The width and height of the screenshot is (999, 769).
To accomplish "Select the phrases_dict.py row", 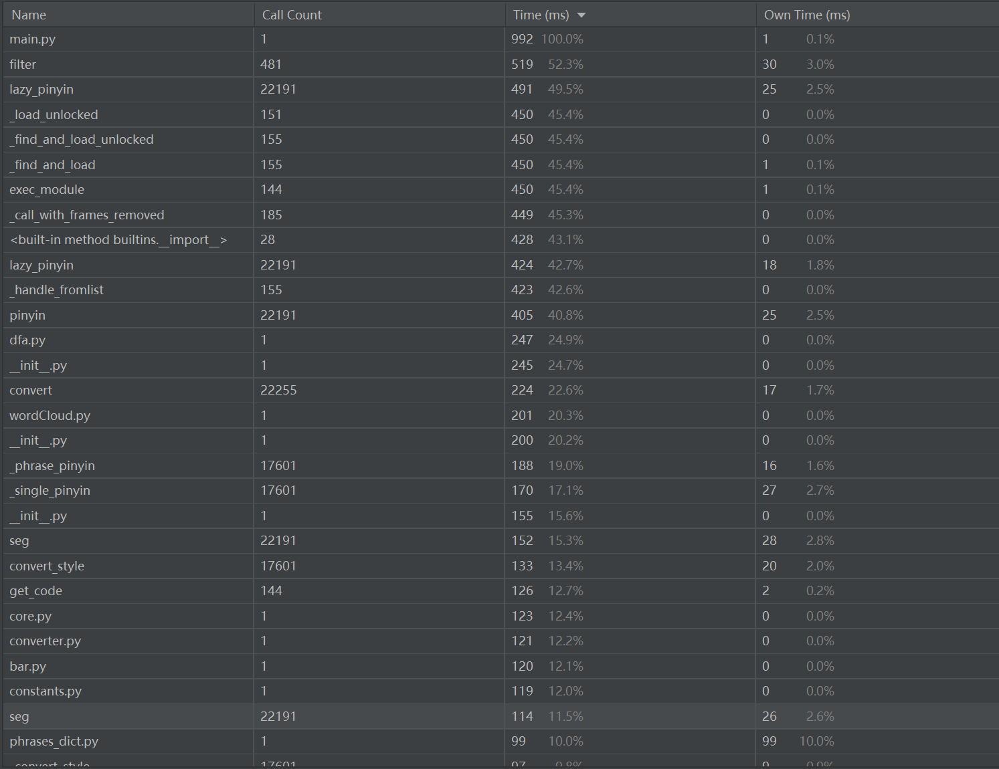I will coord(501,742).
